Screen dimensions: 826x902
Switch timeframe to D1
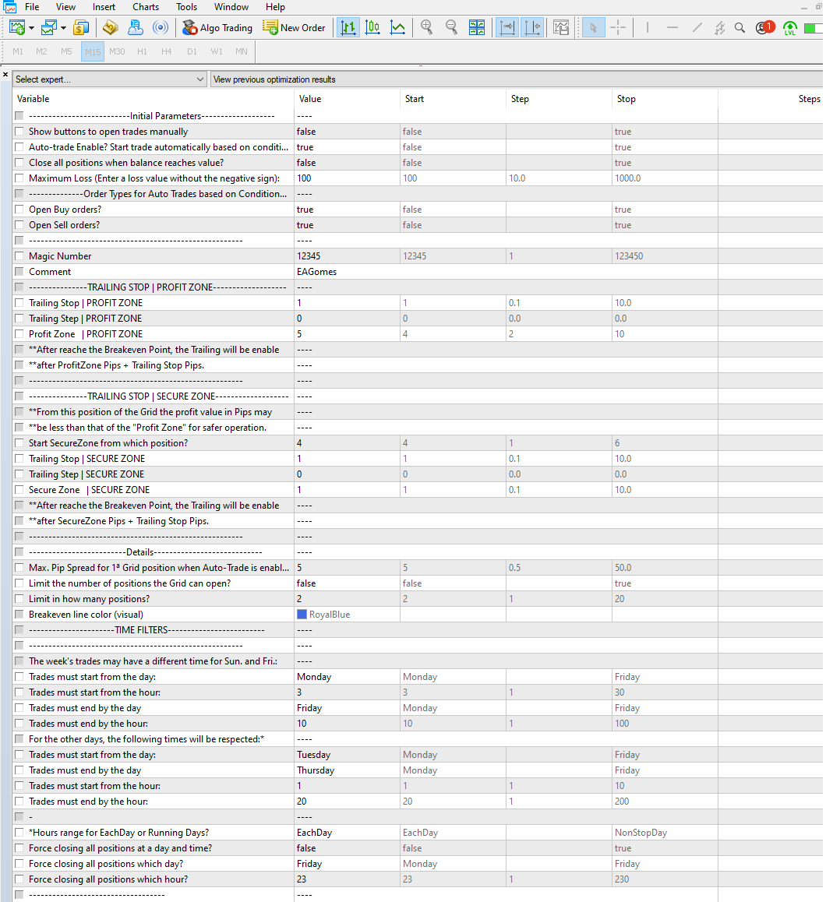pyautogui.click(x=192, y=51)
